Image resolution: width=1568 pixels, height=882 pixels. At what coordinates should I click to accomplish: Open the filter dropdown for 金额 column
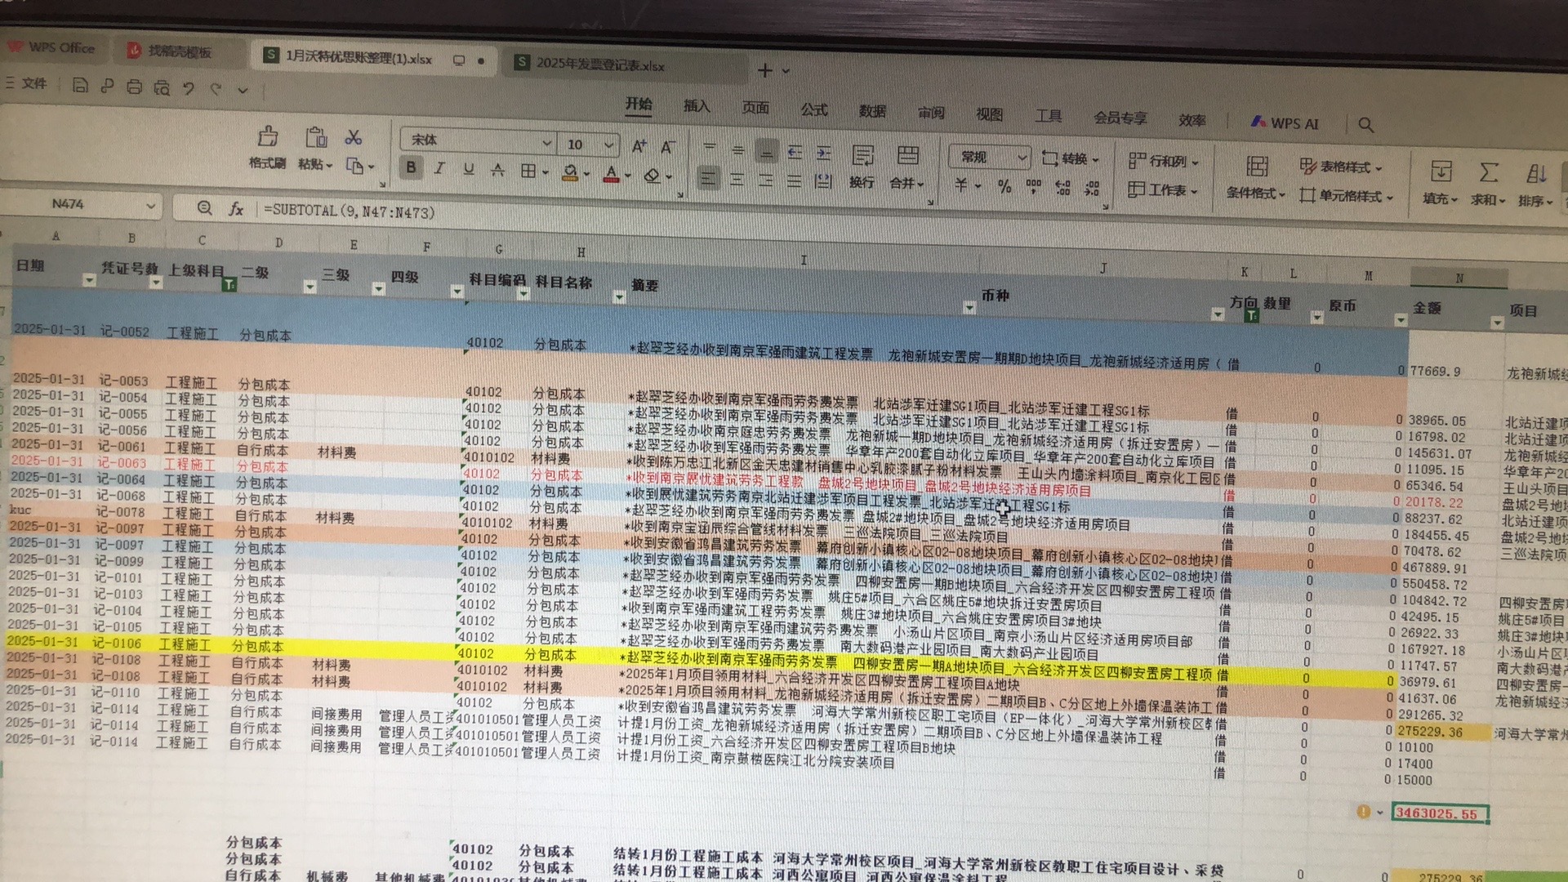point(1496,323)
